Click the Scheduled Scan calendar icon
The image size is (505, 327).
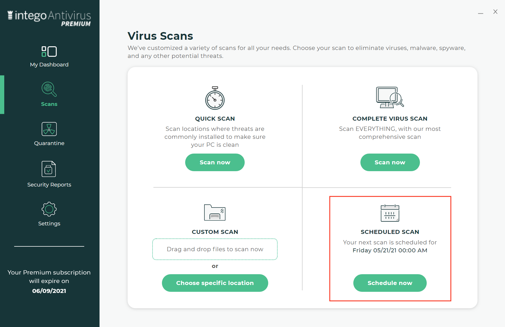[x=390, y=213]
